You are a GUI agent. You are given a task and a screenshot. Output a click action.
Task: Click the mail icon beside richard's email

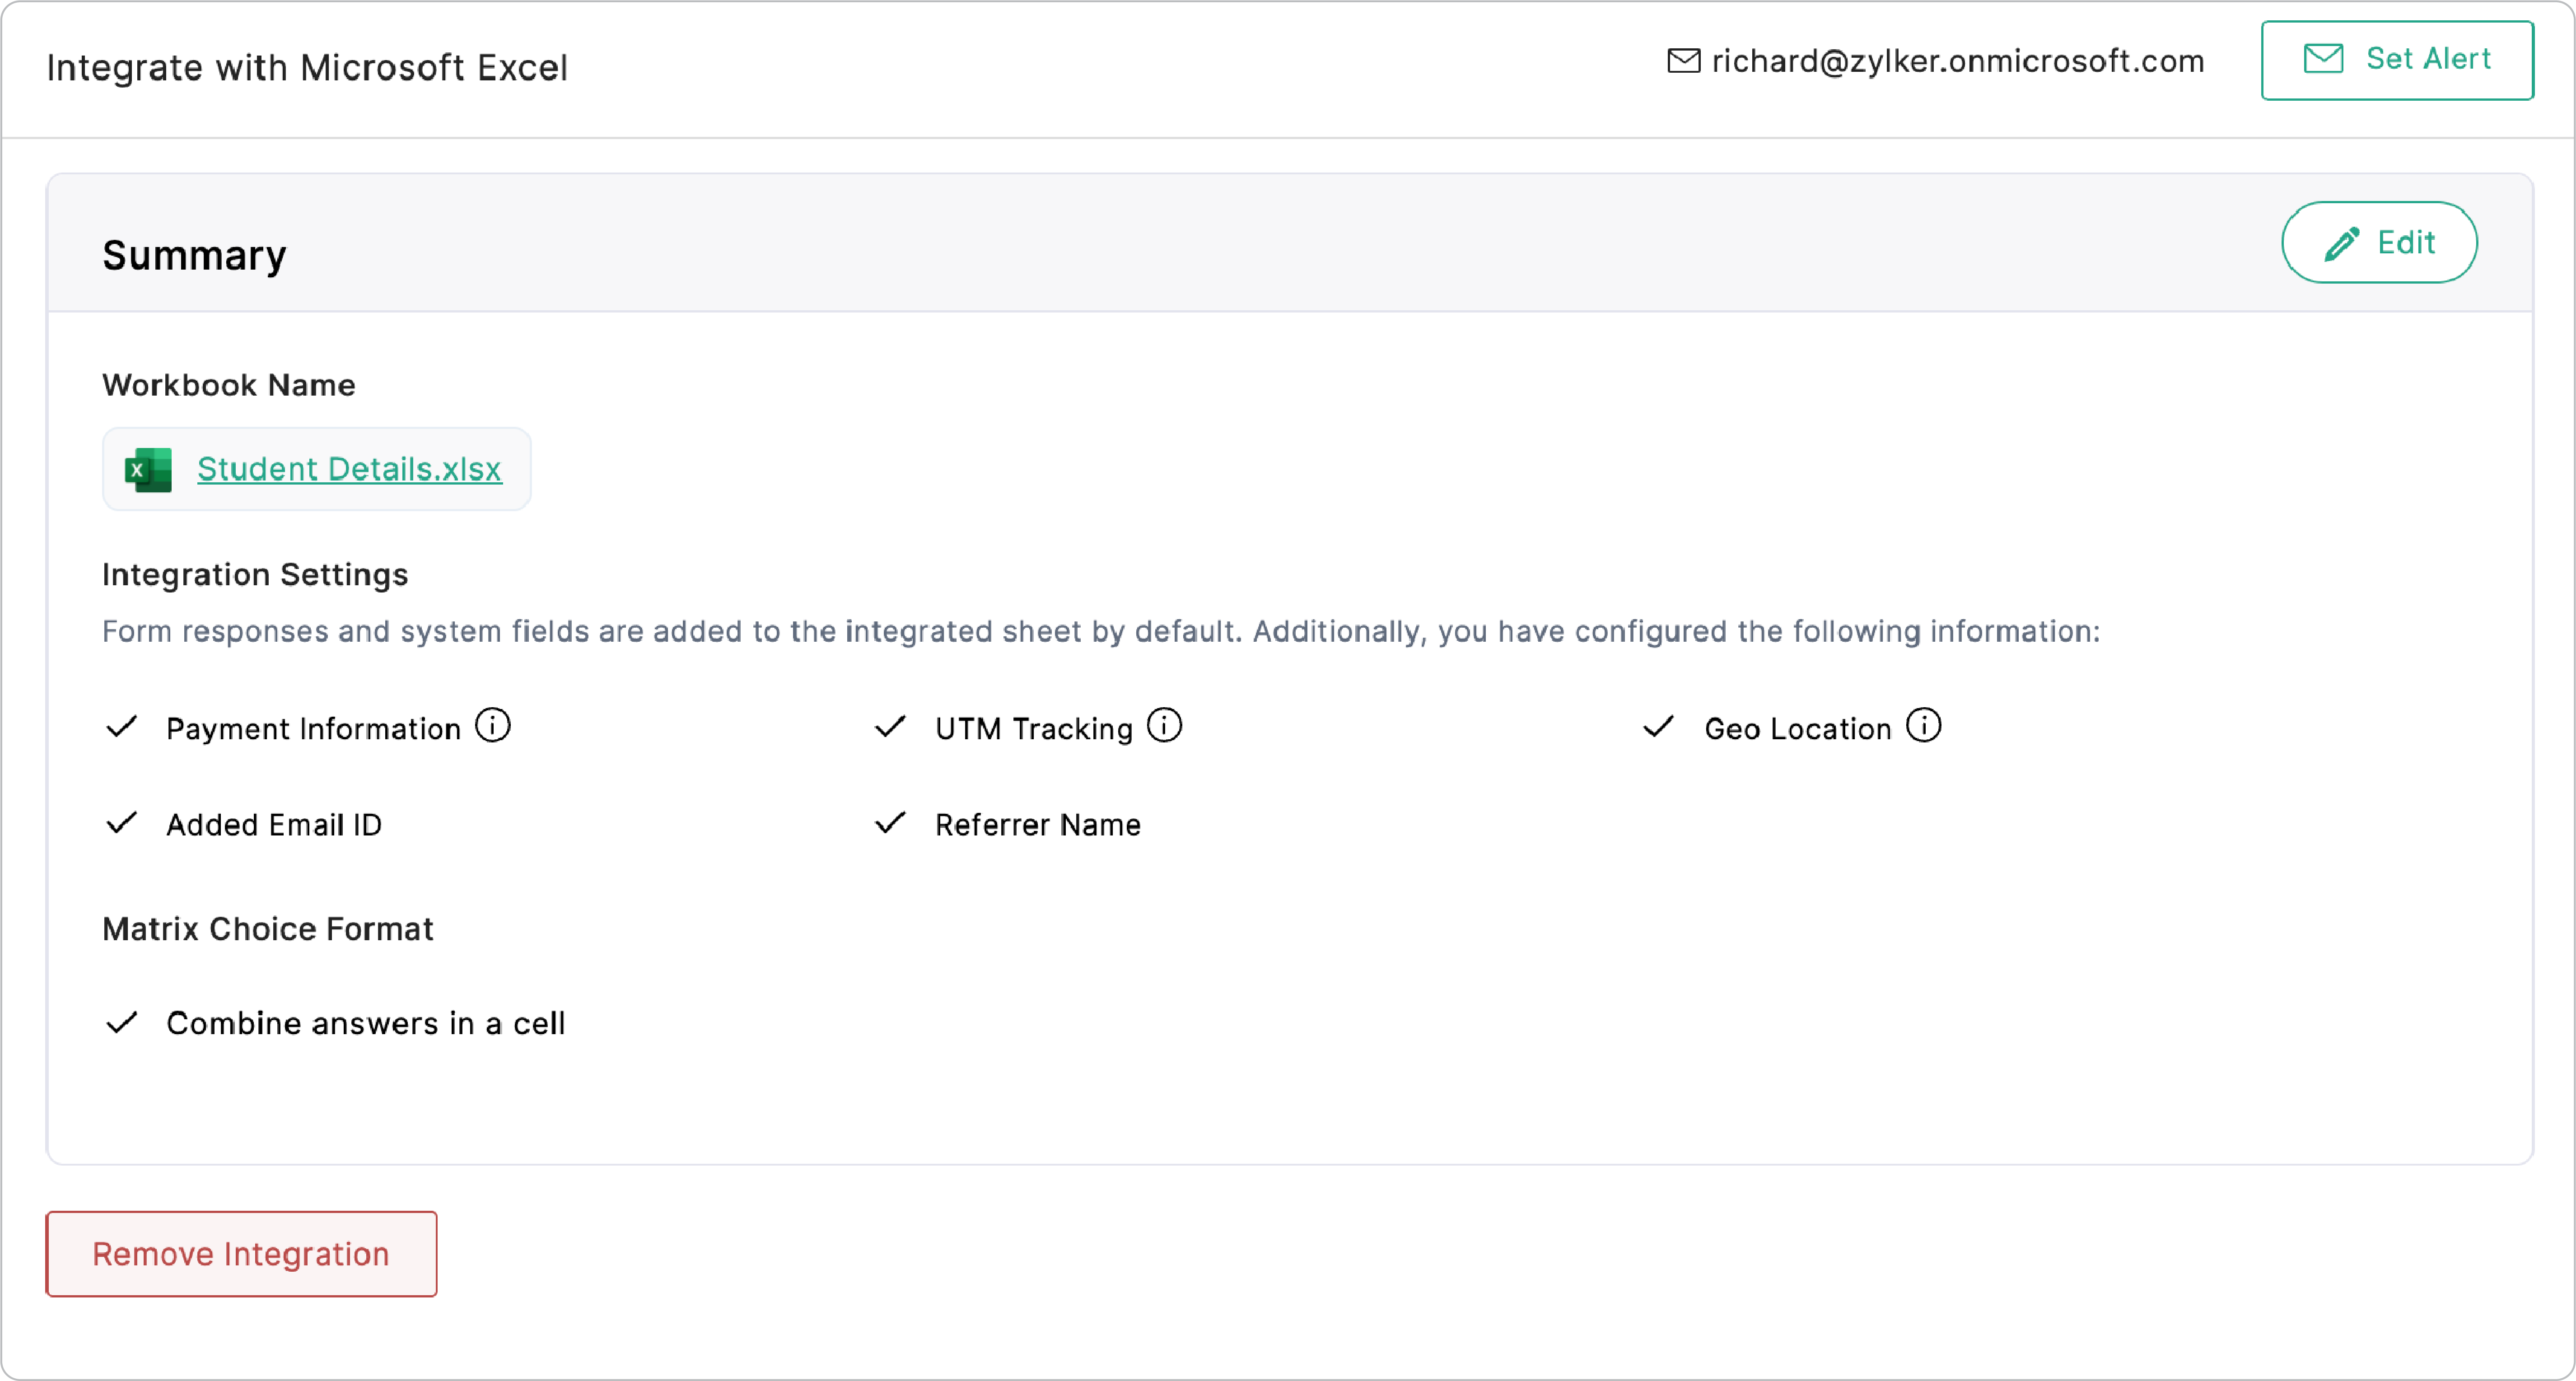click(1683, 61)
